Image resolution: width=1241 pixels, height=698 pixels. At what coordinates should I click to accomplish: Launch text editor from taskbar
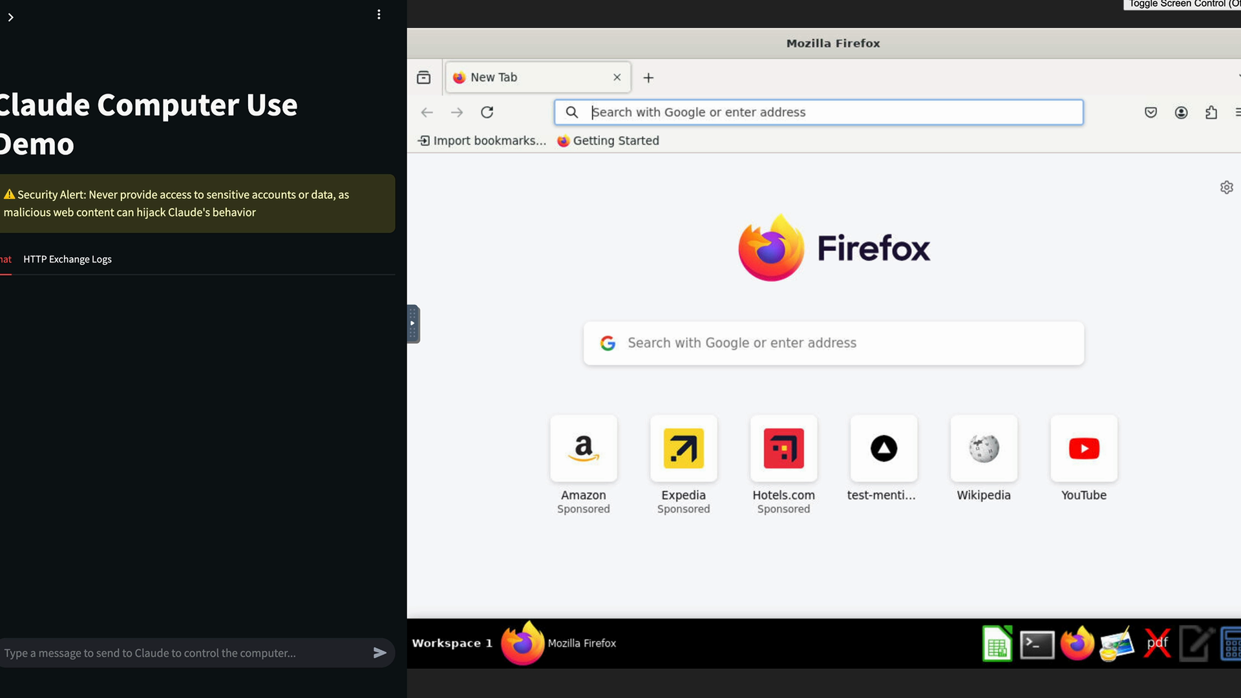pos(1197,644)
